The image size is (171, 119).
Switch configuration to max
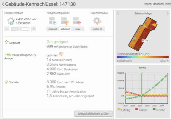[77, 29]
